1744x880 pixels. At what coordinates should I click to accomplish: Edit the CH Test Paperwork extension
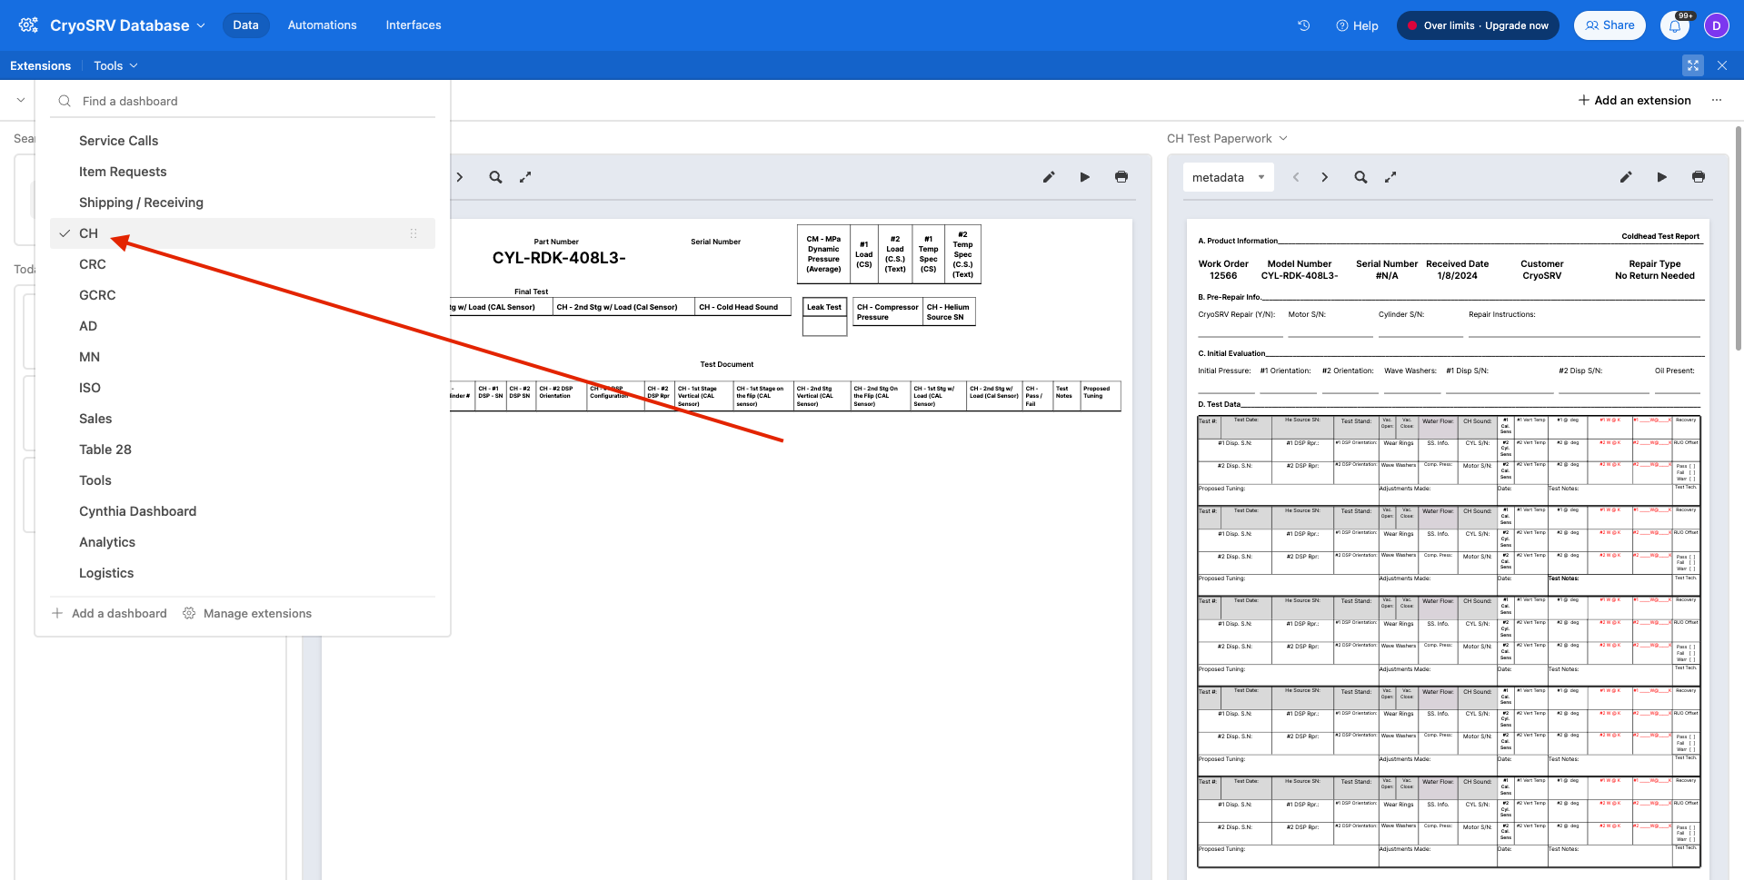click(x=1626, y=177)
